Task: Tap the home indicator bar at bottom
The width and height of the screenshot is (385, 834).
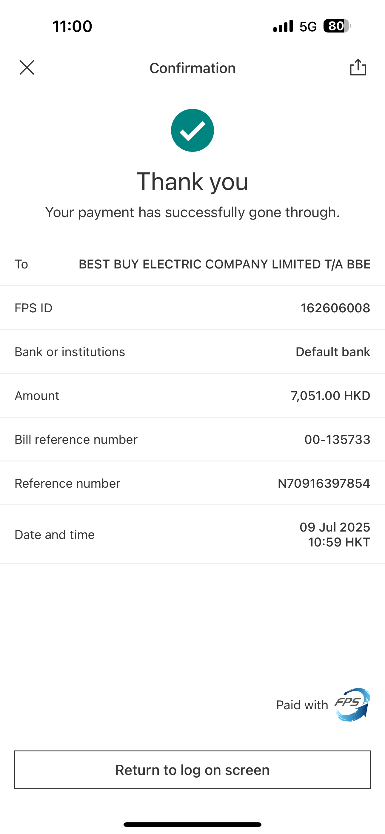Action: tap(192, 824)
